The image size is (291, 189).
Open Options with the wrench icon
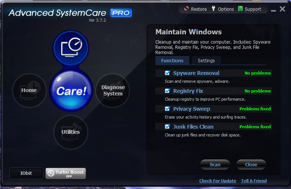[222, 9]
